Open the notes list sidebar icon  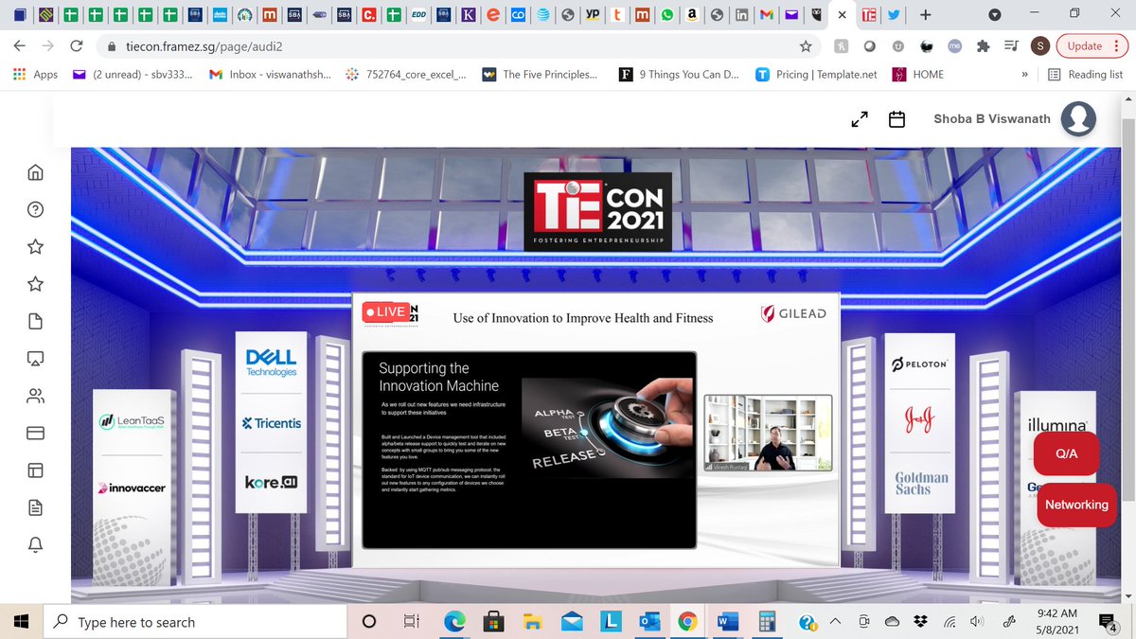click(x=35, y=507)
